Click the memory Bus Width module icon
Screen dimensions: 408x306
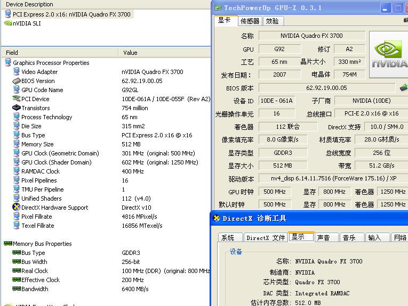click(16, 261)
